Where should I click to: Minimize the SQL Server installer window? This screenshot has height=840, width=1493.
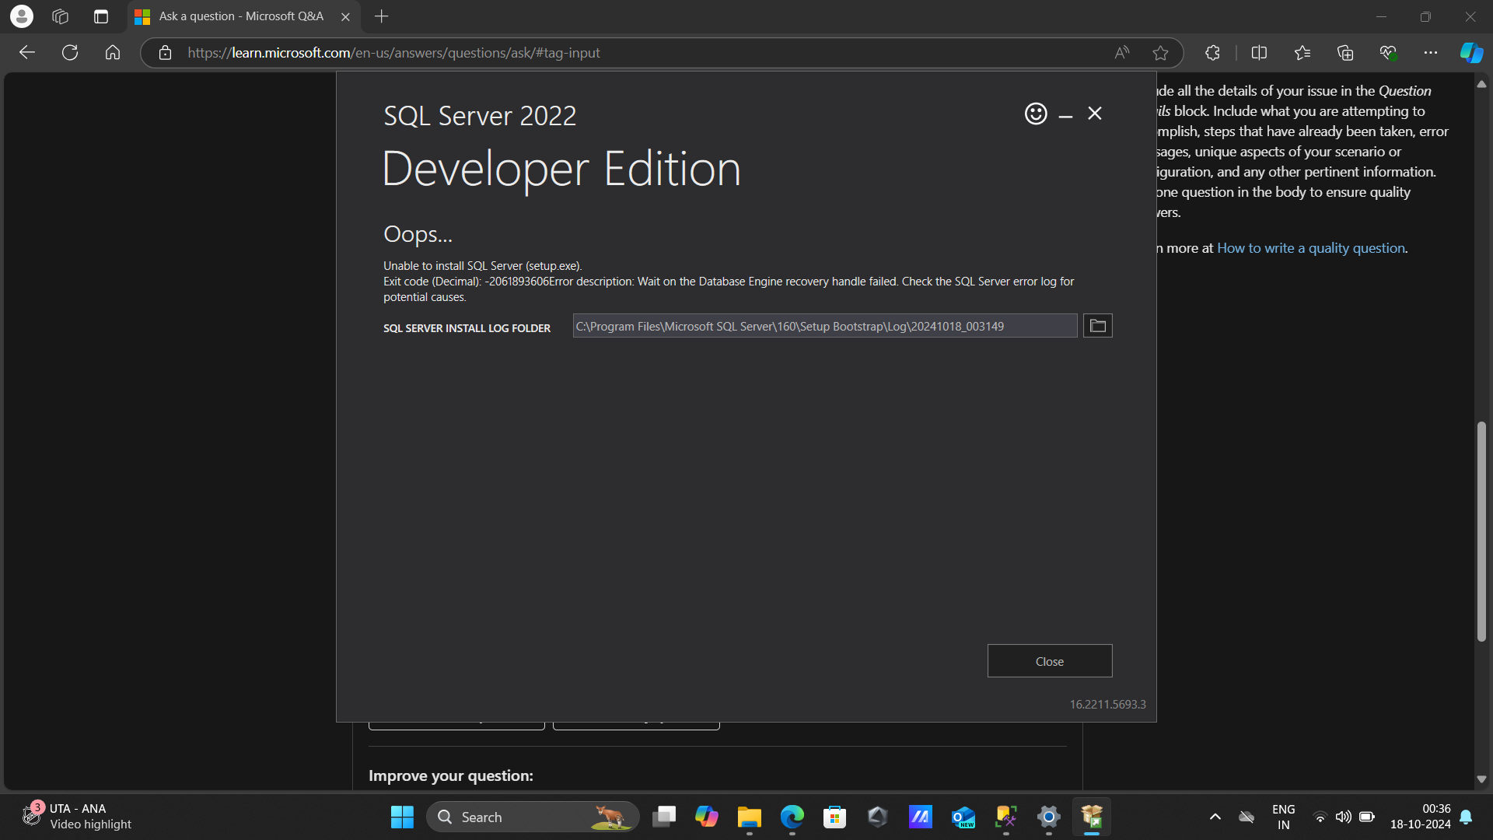[1065, 114]
